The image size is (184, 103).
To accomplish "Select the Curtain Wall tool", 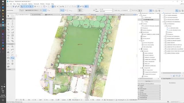I will click(12, 35).
